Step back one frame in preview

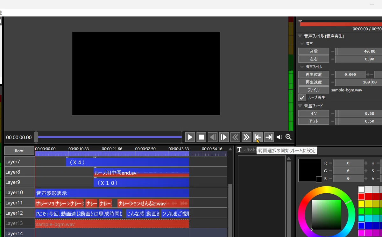[x=213, y=137]
